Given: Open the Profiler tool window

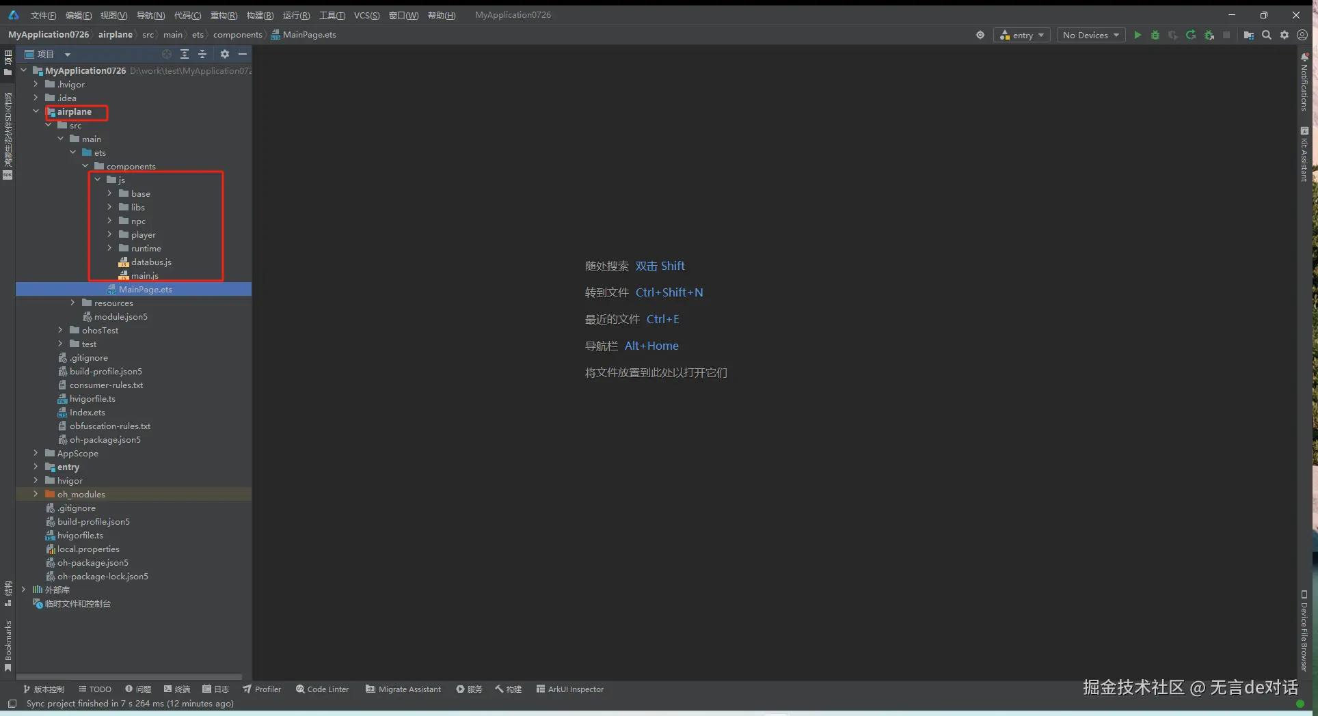Looking at the screenshot, I should click(x=262, y=689).
